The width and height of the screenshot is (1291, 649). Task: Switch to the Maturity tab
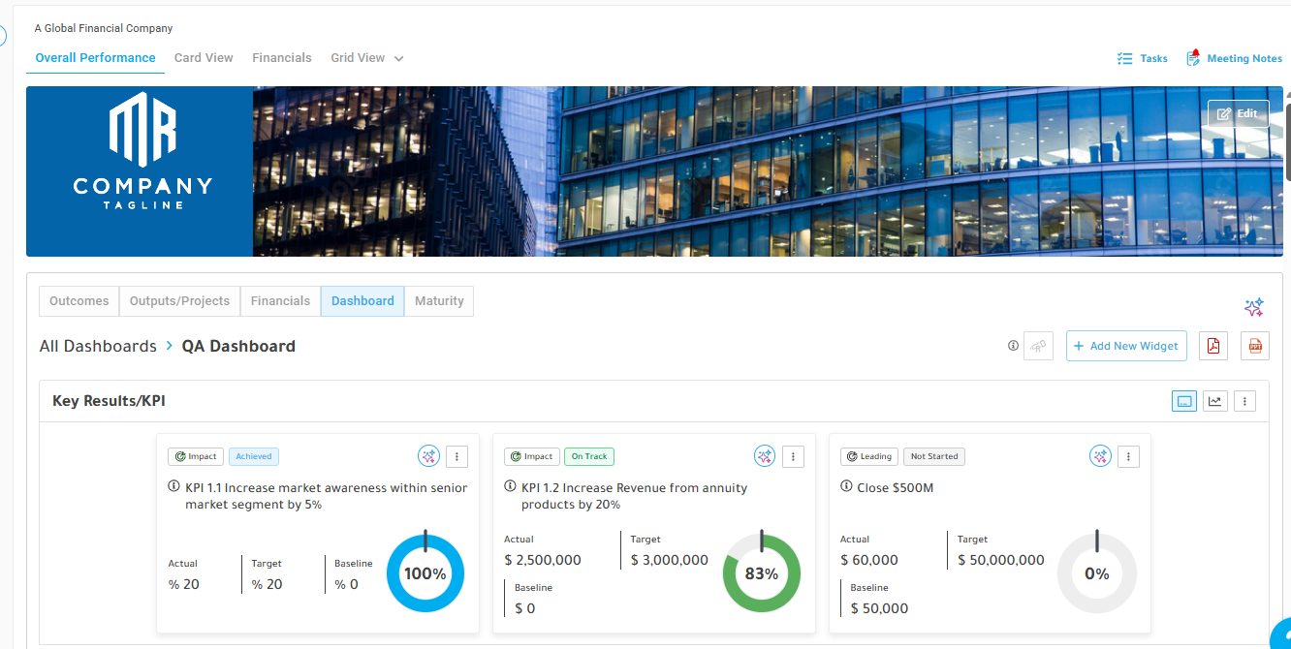pyautogui.click(x=439, y=301)
